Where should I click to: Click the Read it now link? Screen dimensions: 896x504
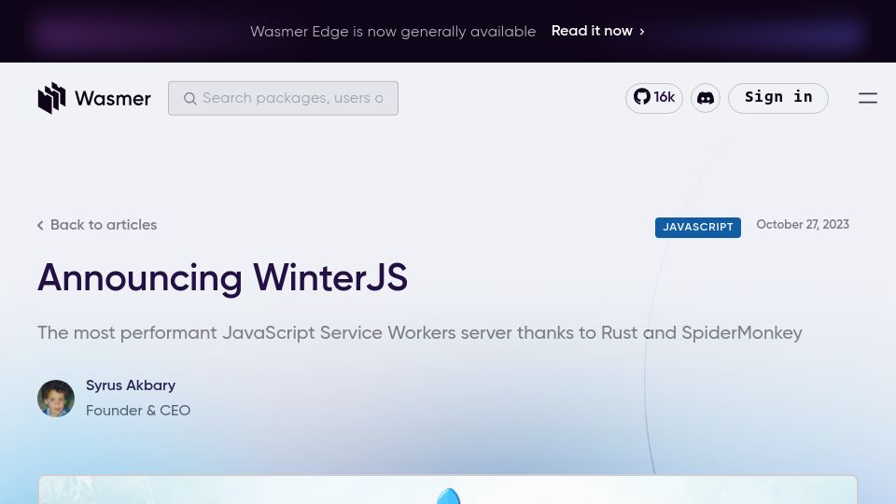click(x=592, y=31)
